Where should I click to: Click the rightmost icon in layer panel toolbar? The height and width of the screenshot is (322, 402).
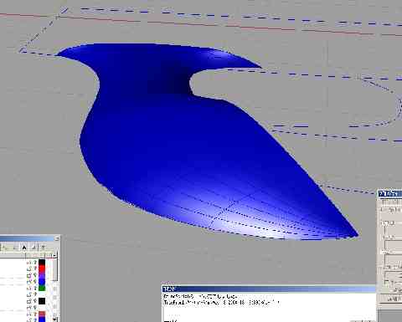click(x=44, y=247)
